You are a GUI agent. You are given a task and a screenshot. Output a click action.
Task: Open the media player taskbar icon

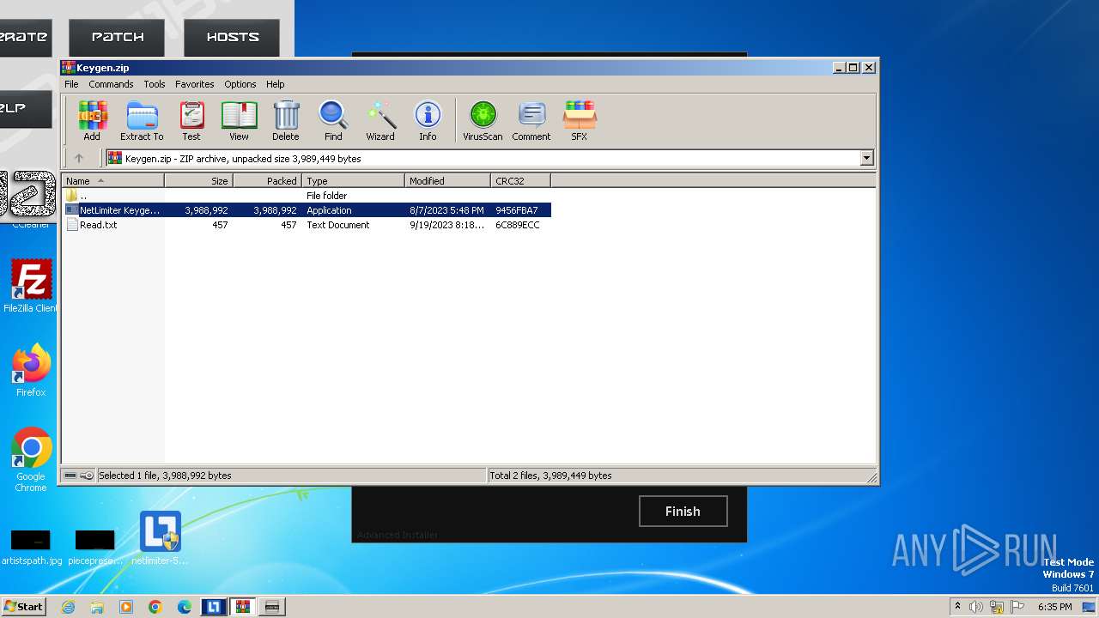tap(126, 607)
